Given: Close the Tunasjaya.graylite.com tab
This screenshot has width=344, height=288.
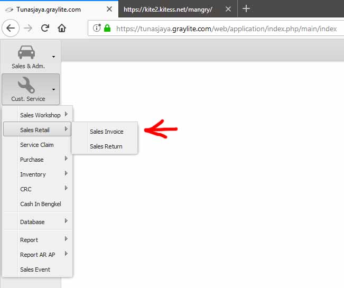Looking at the screenshot, I should [x=108, y=10].
